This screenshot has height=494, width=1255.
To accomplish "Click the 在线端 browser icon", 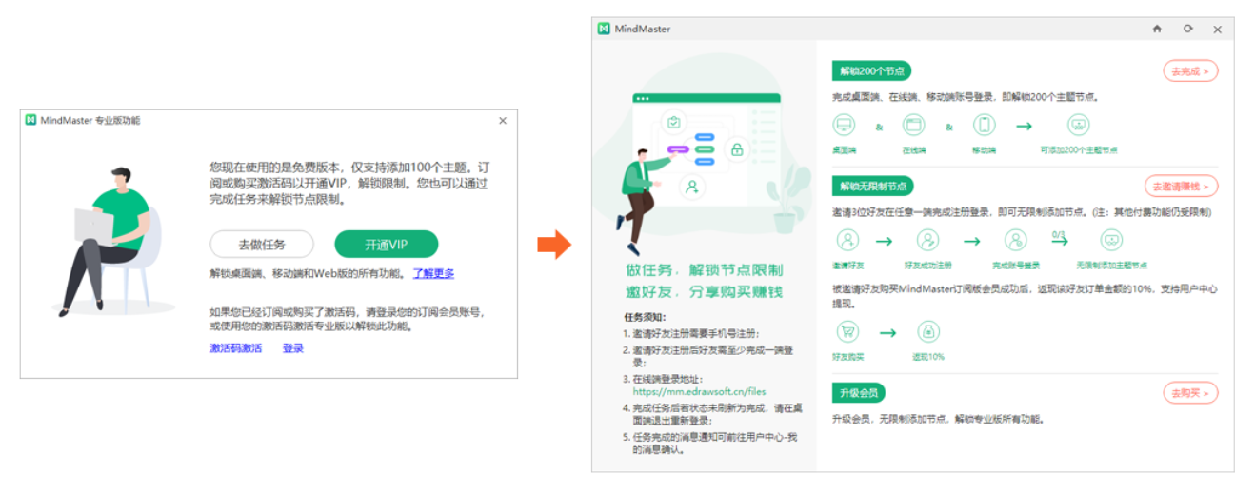I will click(914, 125).
